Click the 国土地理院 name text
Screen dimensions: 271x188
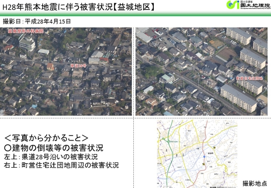tap(255, 5)
